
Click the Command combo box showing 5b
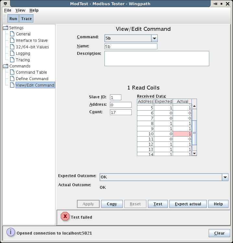click(131, 38)
